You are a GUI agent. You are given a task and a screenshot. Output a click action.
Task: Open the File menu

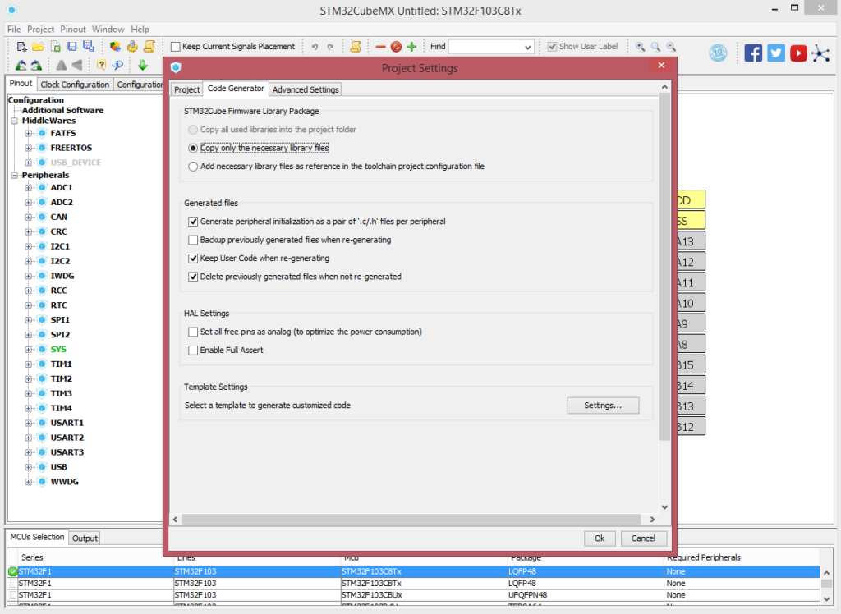14,29
